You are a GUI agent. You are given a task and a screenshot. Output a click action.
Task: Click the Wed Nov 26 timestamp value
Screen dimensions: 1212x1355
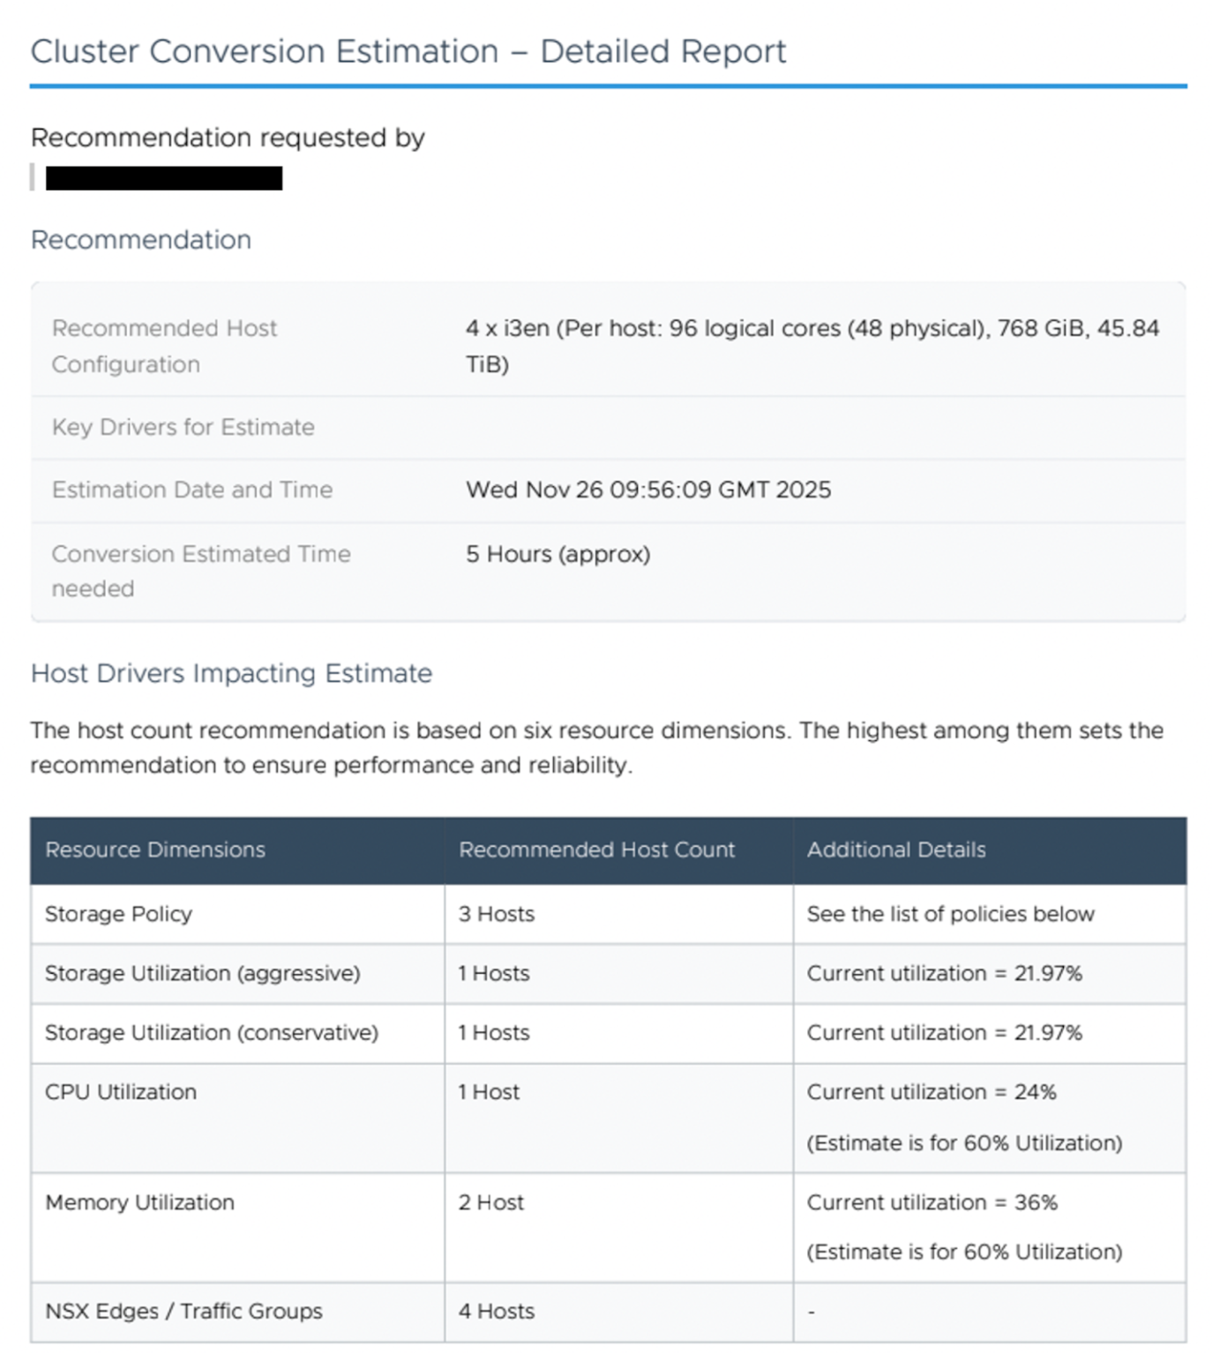(x=648, y=490)
